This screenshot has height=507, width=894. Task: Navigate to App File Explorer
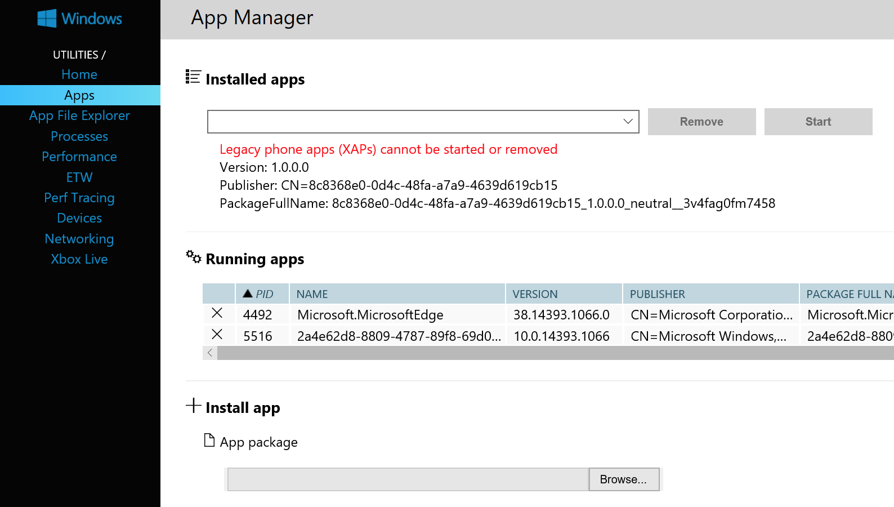click(79, 115)
